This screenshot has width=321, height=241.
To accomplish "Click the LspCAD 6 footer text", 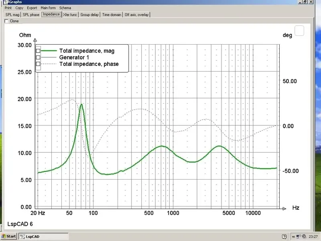I will 20,224.
